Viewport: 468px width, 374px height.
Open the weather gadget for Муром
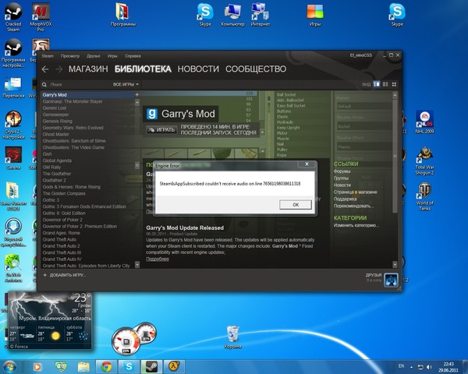50,320
